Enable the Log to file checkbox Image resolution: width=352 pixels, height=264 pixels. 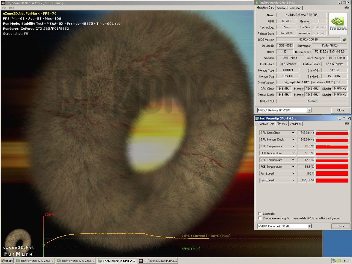(x=260, y=213)
